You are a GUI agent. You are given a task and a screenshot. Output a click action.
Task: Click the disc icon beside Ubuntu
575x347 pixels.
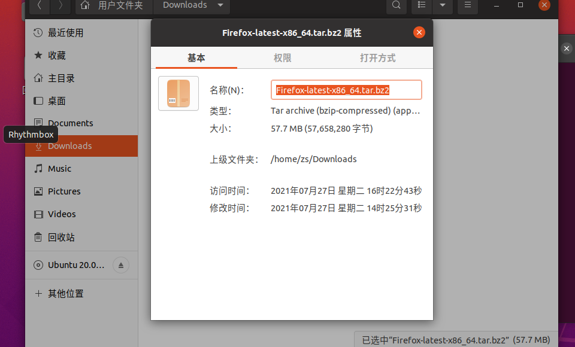[38, 265]
